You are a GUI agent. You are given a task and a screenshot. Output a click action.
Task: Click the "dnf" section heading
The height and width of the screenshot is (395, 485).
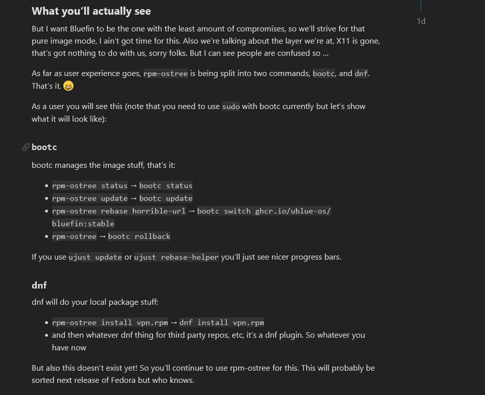[39, 285]
